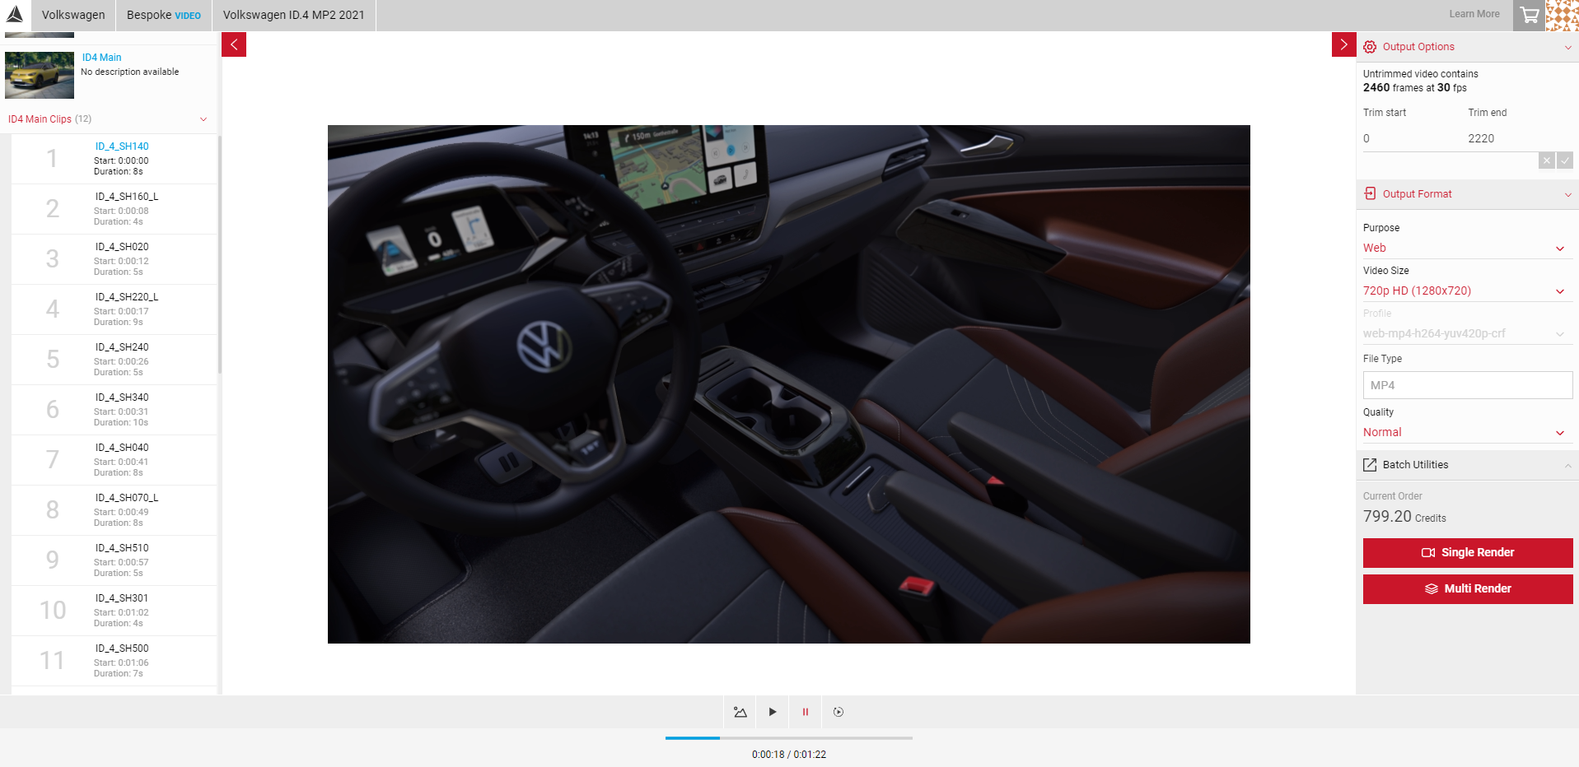Click the Learn More link
Screen dimensions: 1579x767
1474,14
